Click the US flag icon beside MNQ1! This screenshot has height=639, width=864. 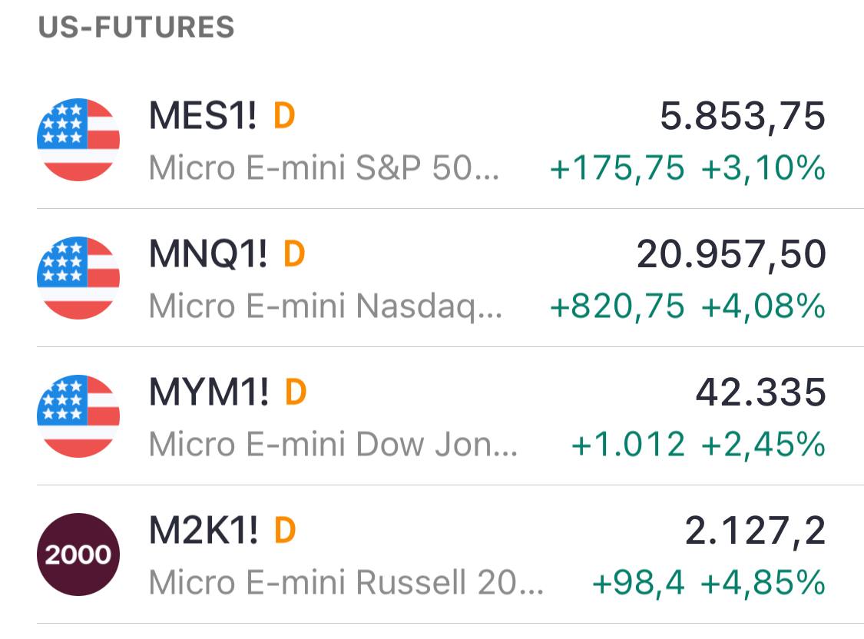pos(78,278)
